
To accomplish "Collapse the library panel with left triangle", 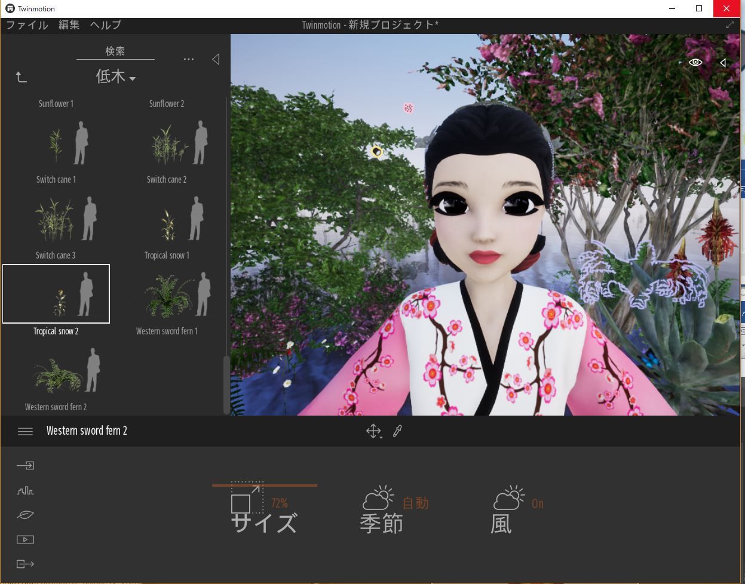I will tap(216, 59).
